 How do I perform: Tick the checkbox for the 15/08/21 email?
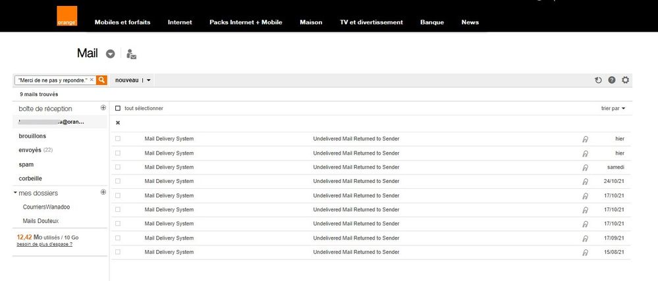[118, 252]
